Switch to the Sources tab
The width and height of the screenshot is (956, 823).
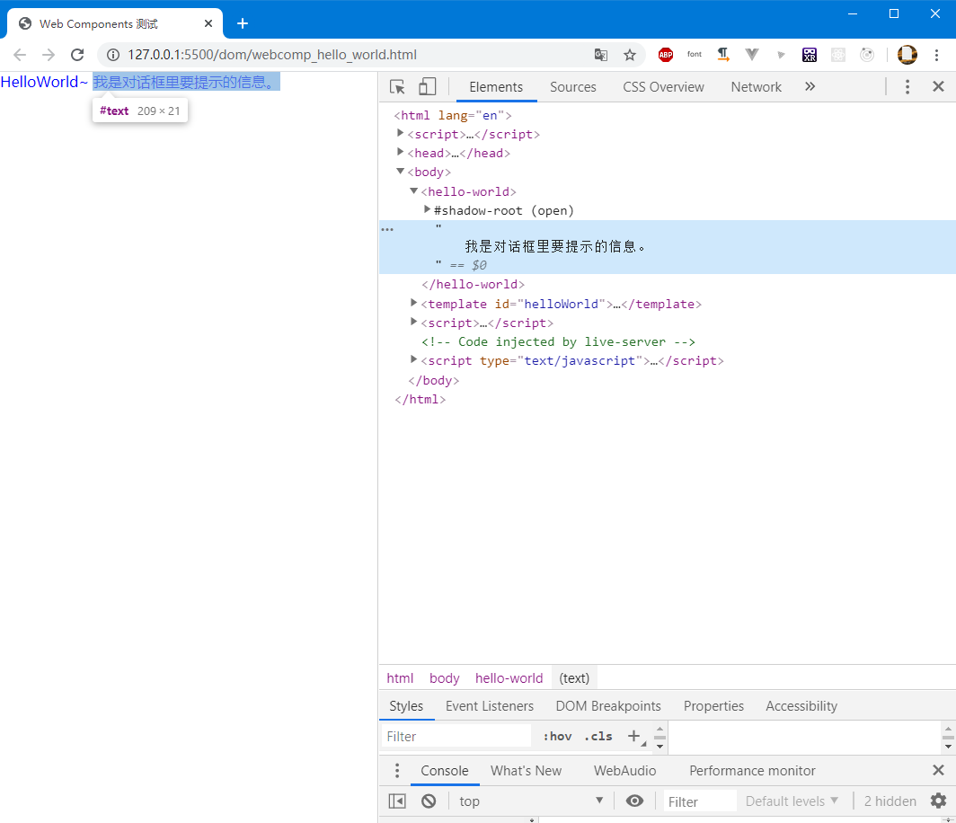point(573,87)
